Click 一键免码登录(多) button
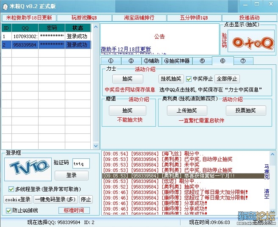278x227 pixels. pos(56,199)
